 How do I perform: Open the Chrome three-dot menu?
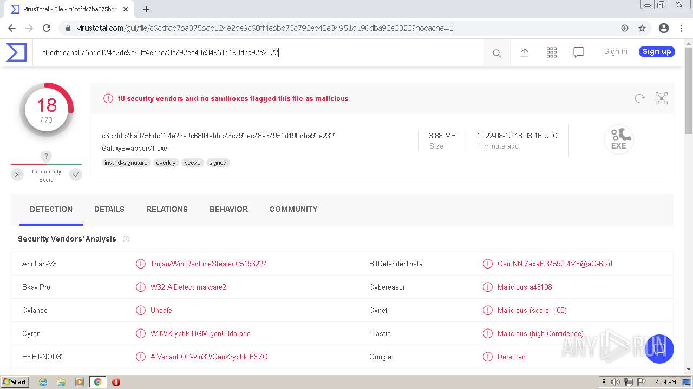pos(681,28)
